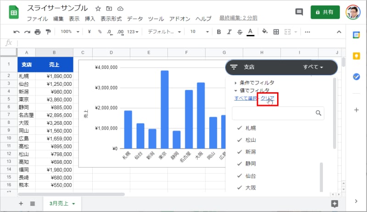
Task: Open the 表示 menu
Action: (74, 18)
